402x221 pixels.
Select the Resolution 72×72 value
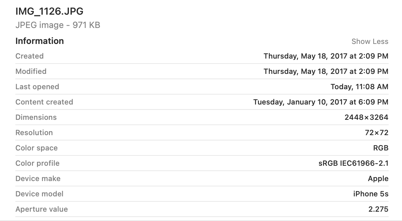point(377,132)
